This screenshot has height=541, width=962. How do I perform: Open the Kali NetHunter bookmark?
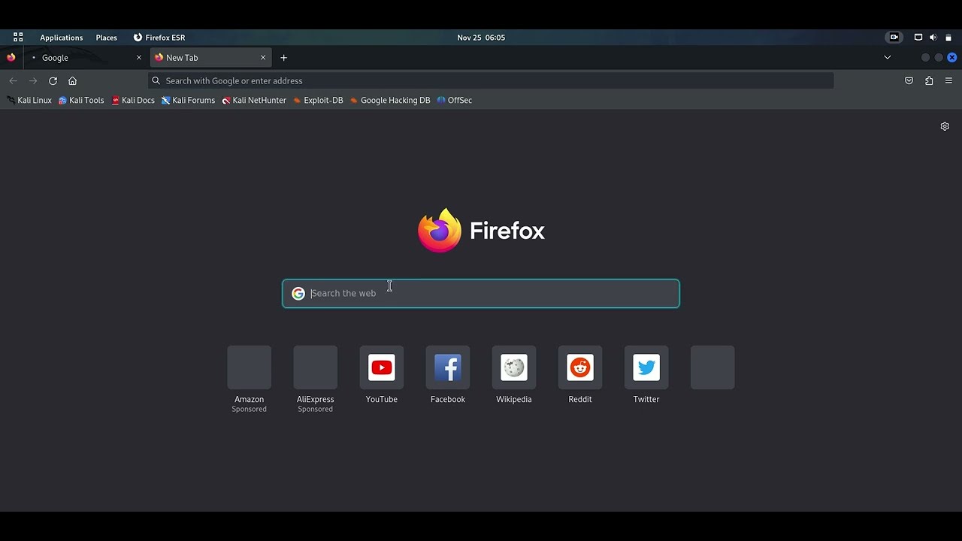(254, 100)
